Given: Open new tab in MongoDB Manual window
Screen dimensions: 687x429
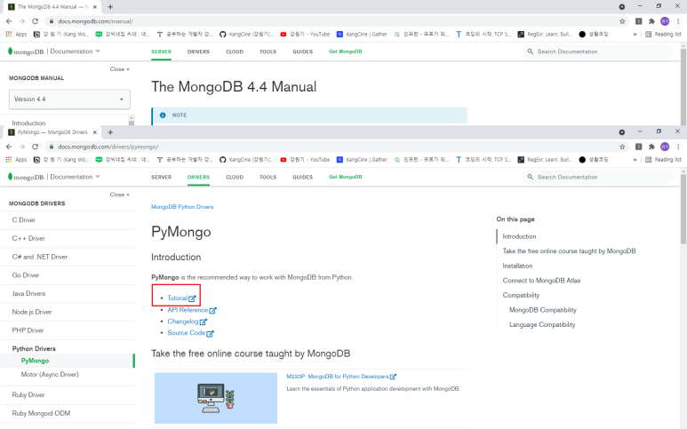Looking at the screenshot, I should click(x=110, y=6).
